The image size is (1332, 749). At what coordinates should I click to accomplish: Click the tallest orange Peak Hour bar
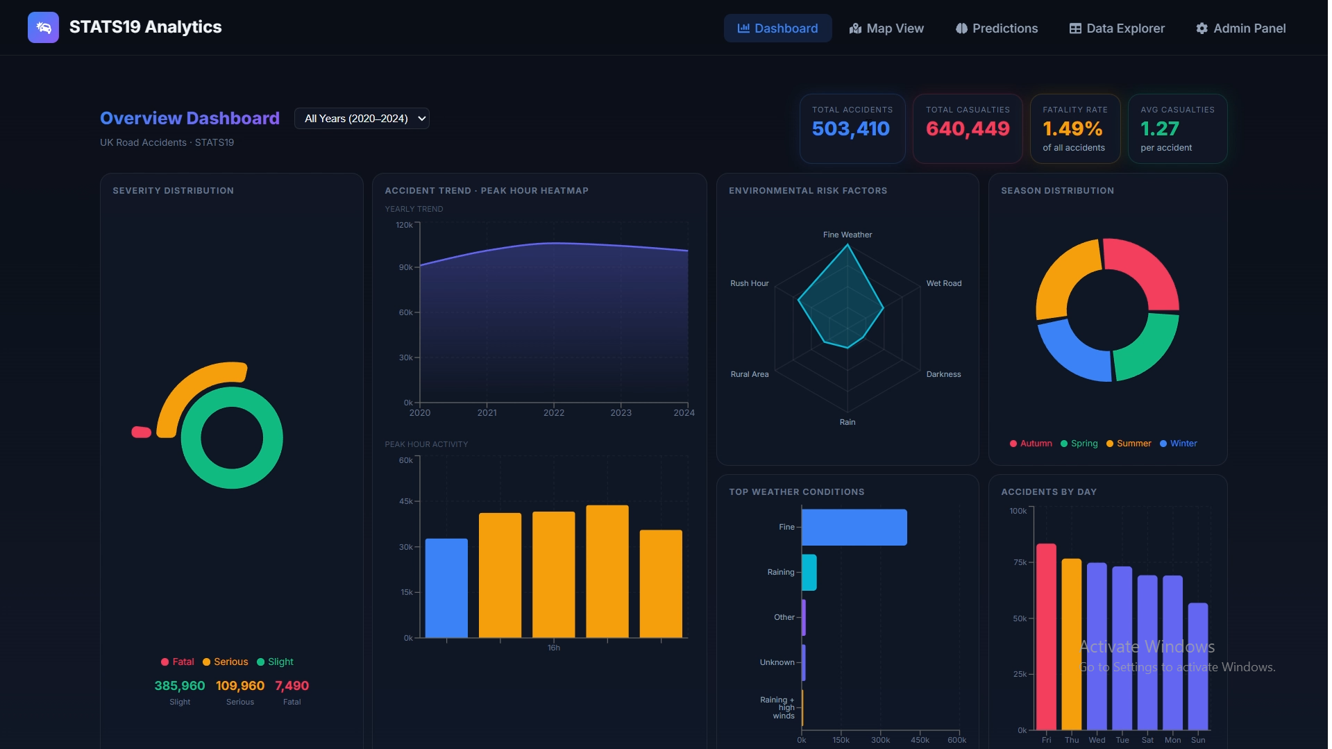[607, 571]
